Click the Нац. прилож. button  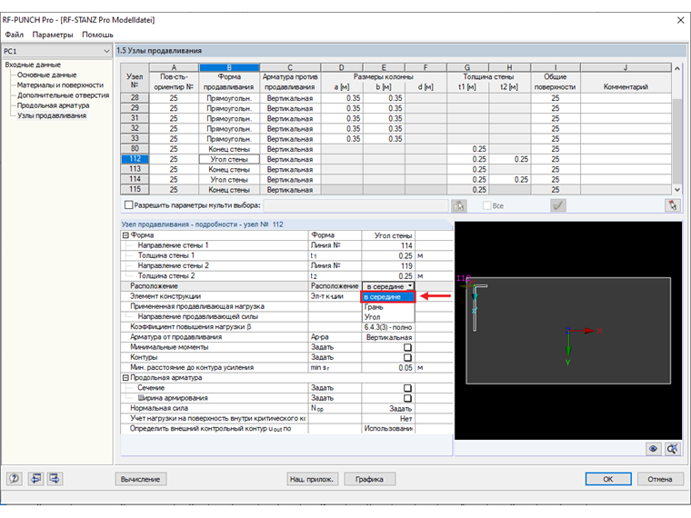coord(312,479)
